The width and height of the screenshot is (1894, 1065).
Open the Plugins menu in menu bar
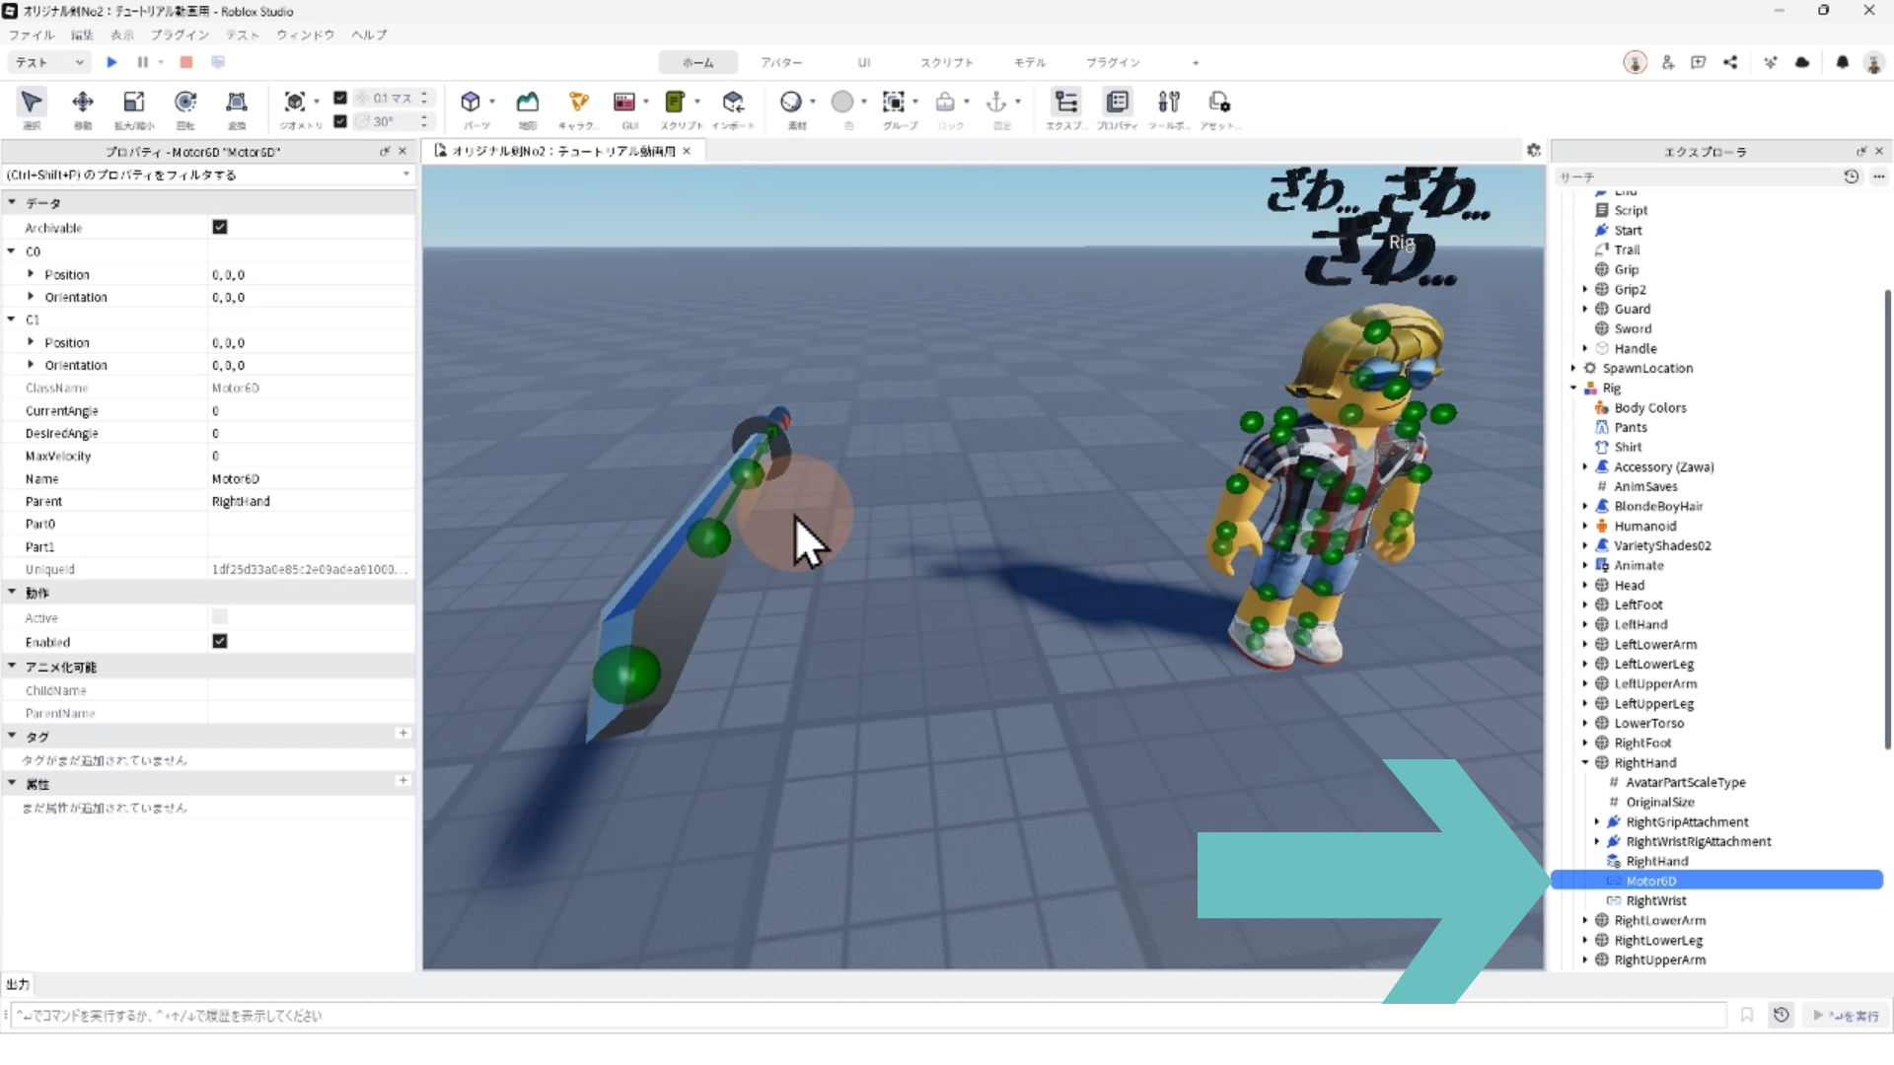pos(180,35)
